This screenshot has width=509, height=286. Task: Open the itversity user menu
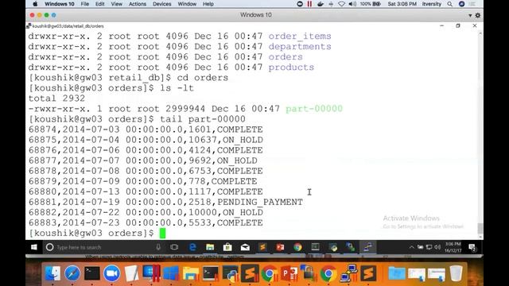tap(431, 4)
